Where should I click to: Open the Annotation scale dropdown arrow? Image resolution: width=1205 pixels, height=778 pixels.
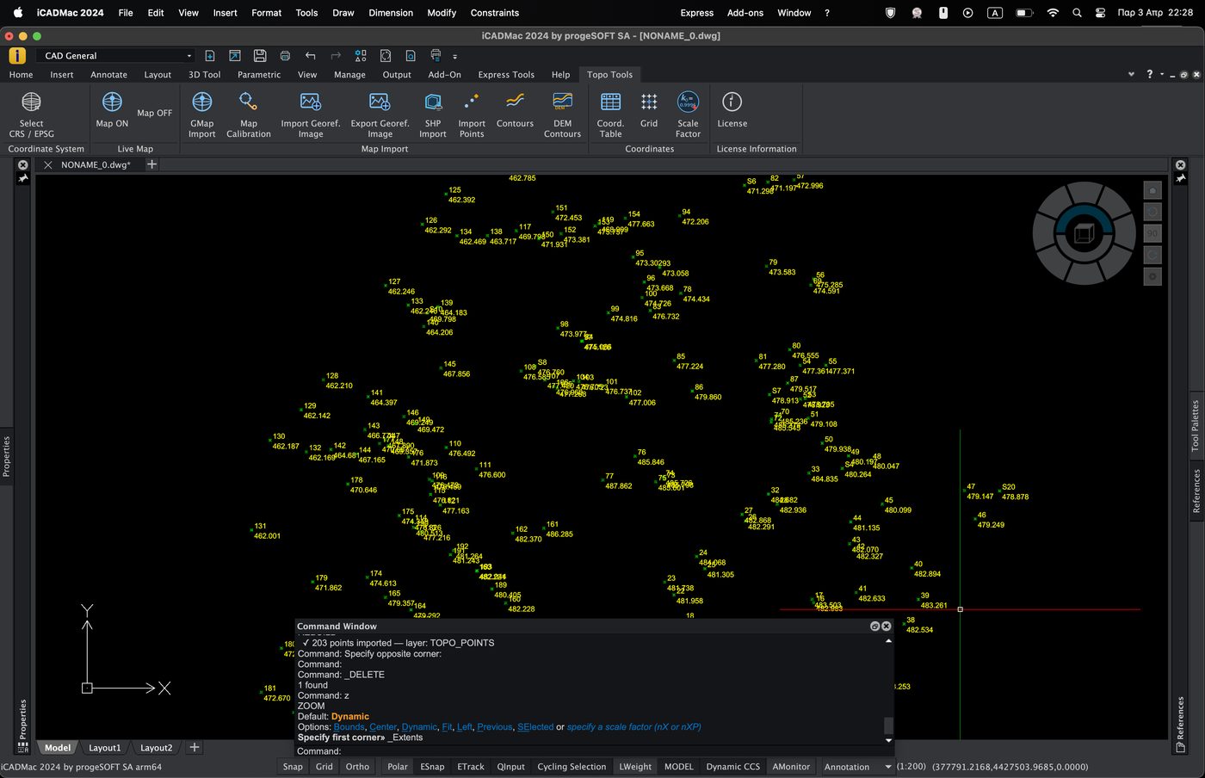(x=887, y=767)
